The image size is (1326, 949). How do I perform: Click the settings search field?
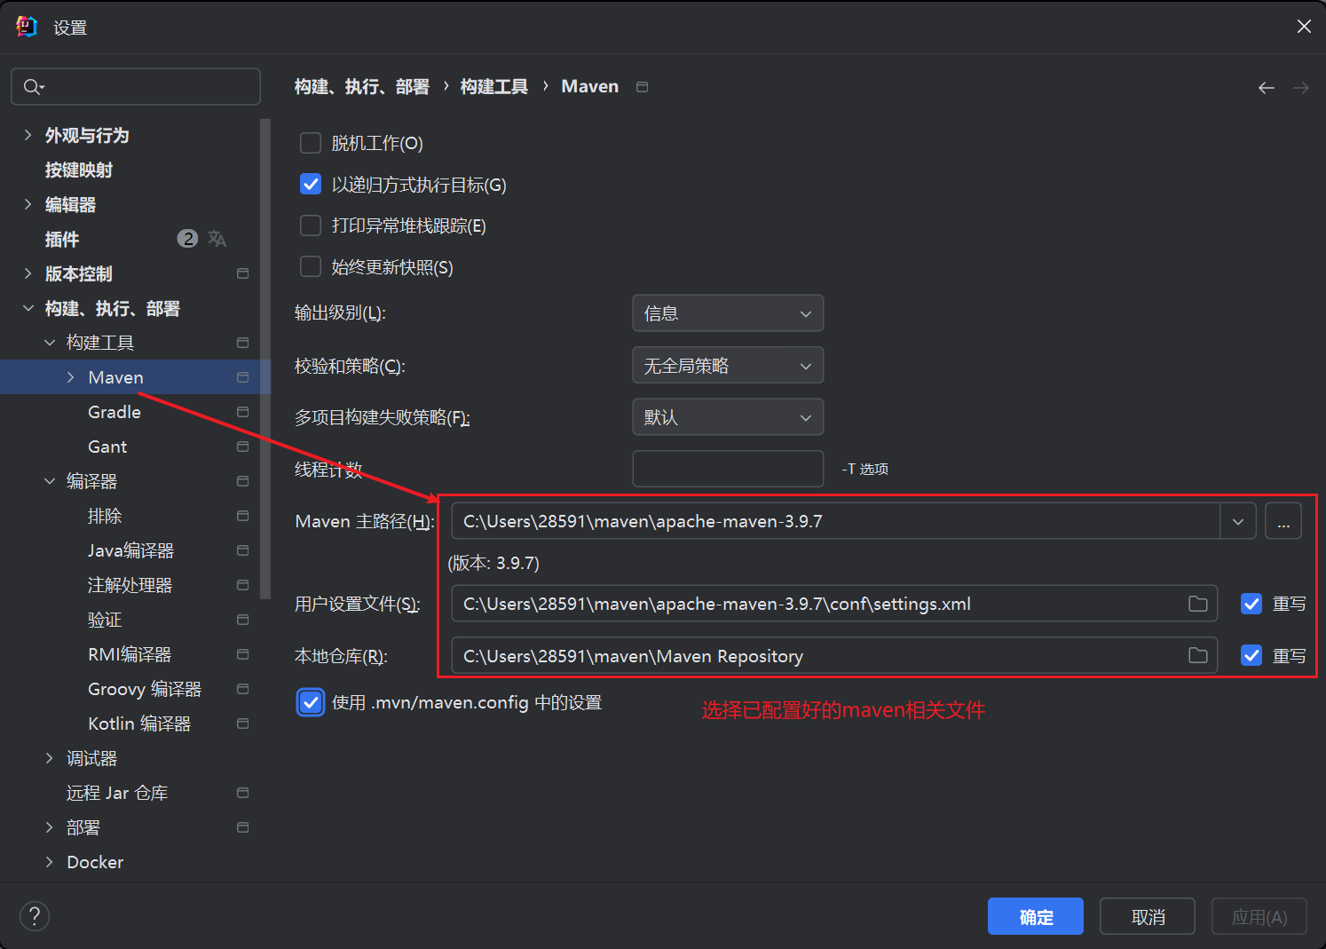pyautogui.click(x=136, y=87)
